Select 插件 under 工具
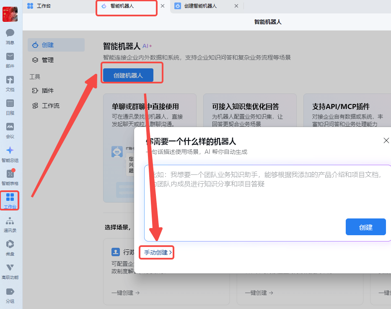Screen dimensions: 391x309 [47, 91]
